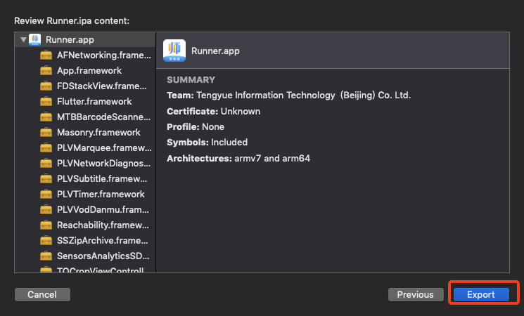Select FDStackView.frame... row text
This screenshot has width=524, height=316.
[101, 86]
